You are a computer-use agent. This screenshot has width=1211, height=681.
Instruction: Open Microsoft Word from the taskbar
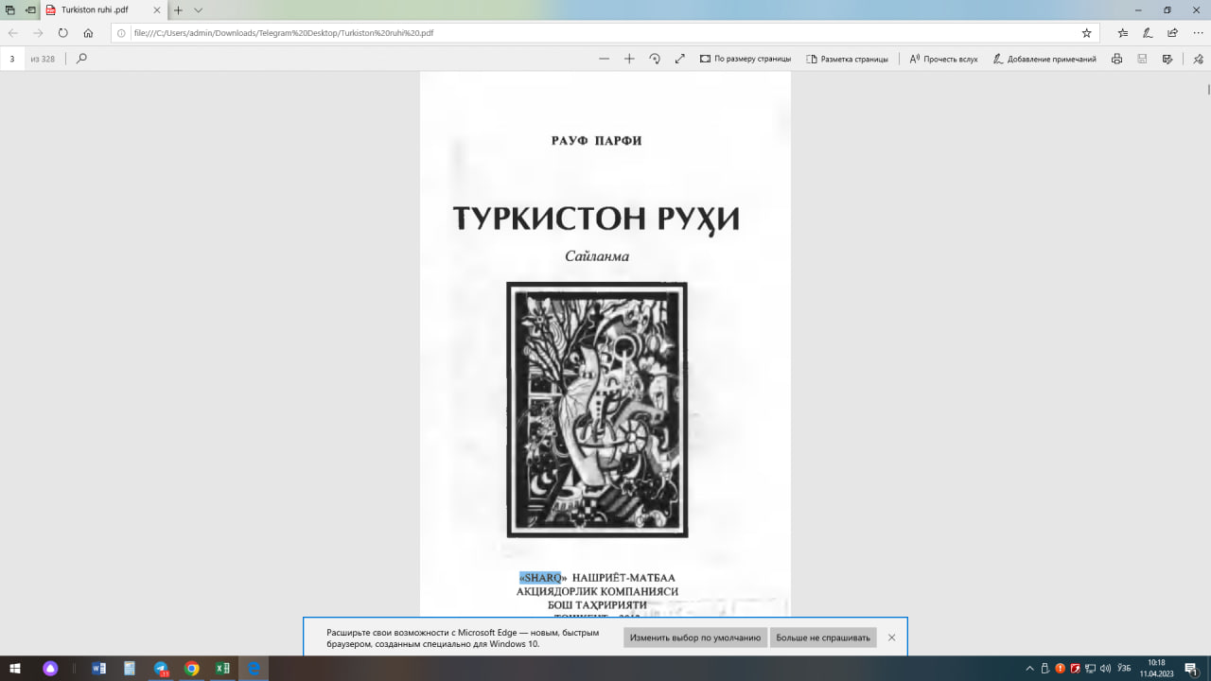[99, 669]
